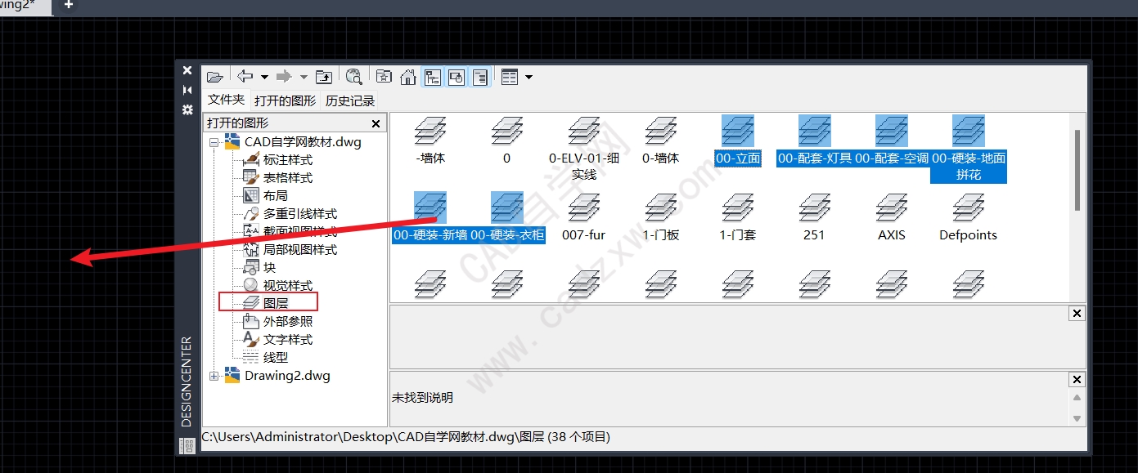Click the layer list vertical scrollbar

pyautogui.click(x=1077, y=170)
